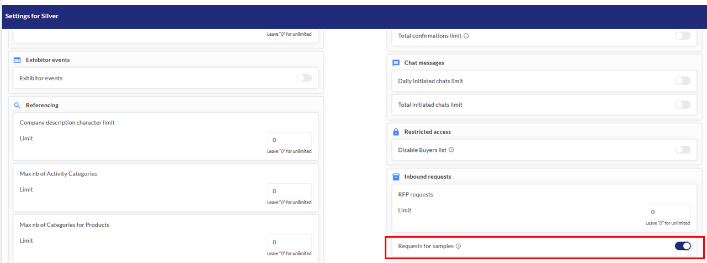This screenshot has height=263, width=707.
Task: Click info icon next to Total confirmations limit
Action: tap(466, 36)
